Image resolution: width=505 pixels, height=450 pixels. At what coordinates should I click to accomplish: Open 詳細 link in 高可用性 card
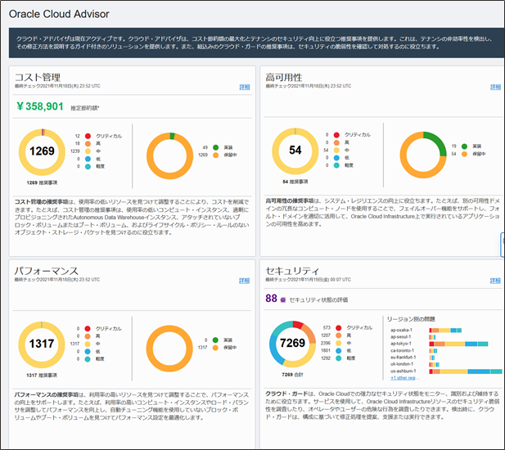coord(495,86)
